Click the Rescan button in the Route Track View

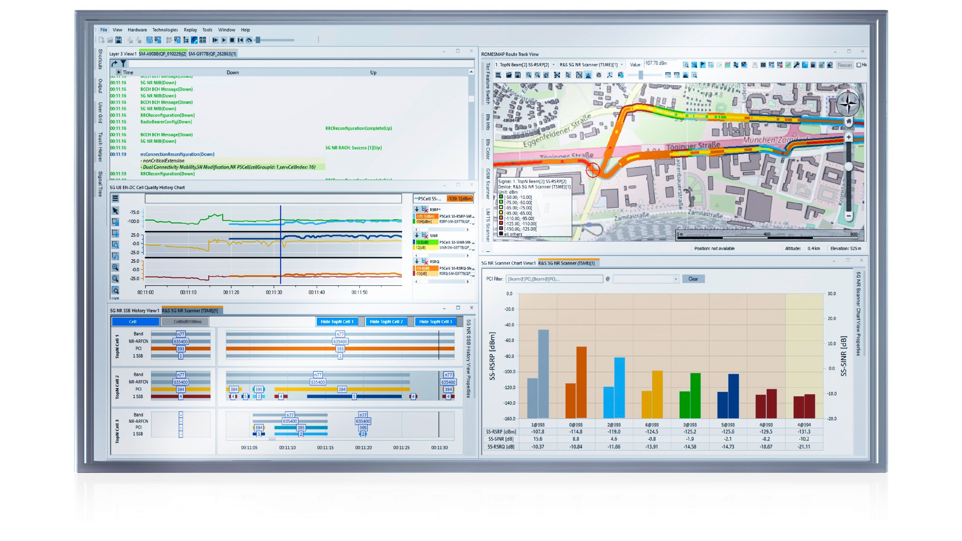[x=845, y=65]
